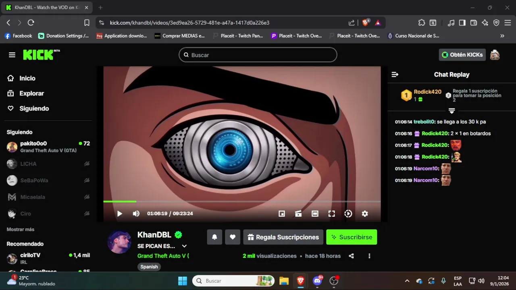Open Brave Shields icon
This screenshot has height=290, width=516.
tap(365, 23)
